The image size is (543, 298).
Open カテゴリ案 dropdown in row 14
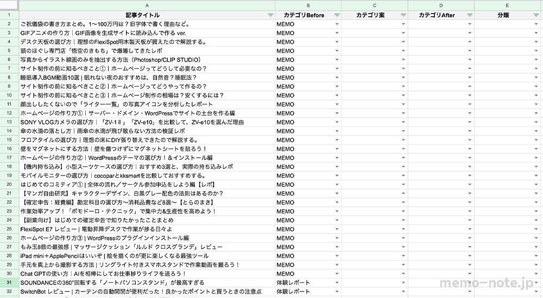[x=403, y=131]
